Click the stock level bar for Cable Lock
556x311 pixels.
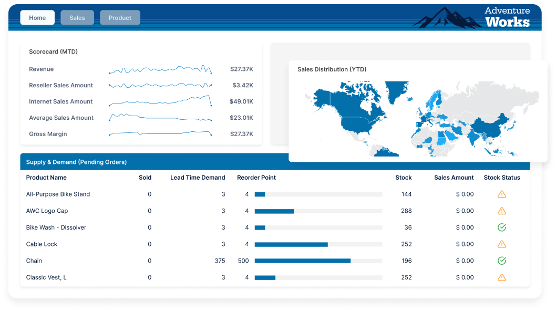click(x=292, y=244)
